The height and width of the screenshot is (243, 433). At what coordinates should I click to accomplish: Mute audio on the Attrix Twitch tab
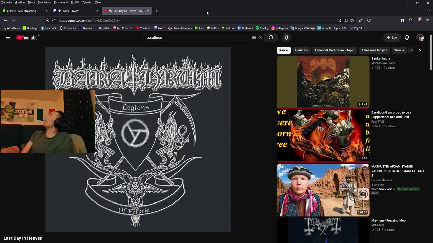point(60,11)
